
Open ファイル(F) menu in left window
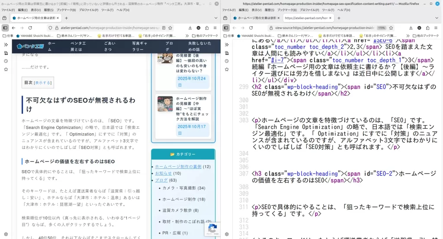[x=8, y=10]
